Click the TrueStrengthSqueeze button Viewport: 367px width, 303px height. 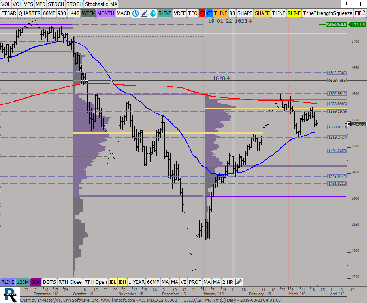[x=327, y=13]
